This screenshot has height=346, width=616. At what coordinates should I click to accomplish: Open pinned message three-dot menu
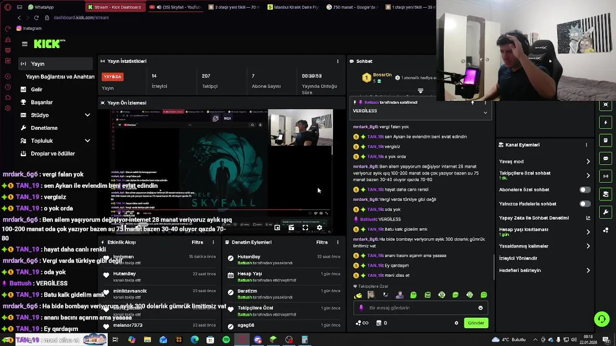[x=485, y=102]
